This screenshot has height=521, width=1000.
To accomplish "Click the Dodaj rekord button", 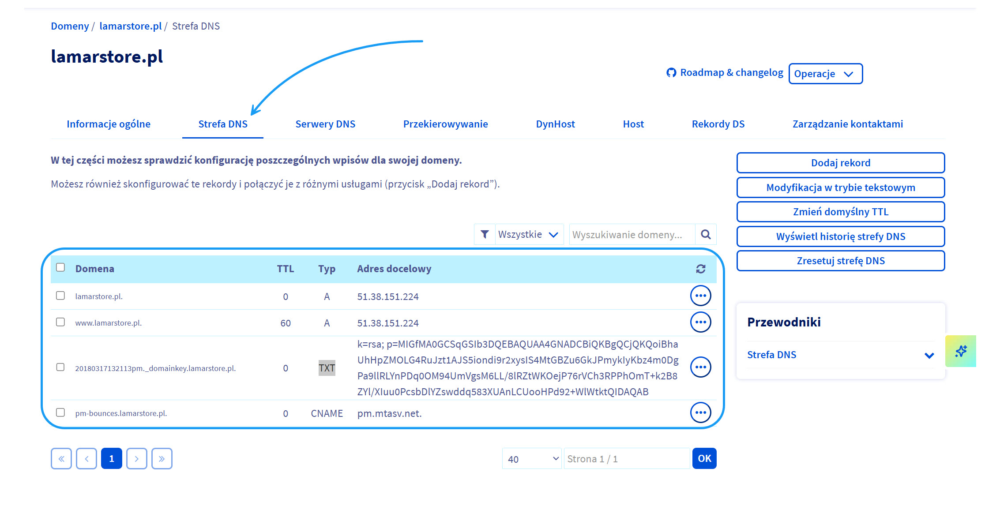I will click(840, 163).
